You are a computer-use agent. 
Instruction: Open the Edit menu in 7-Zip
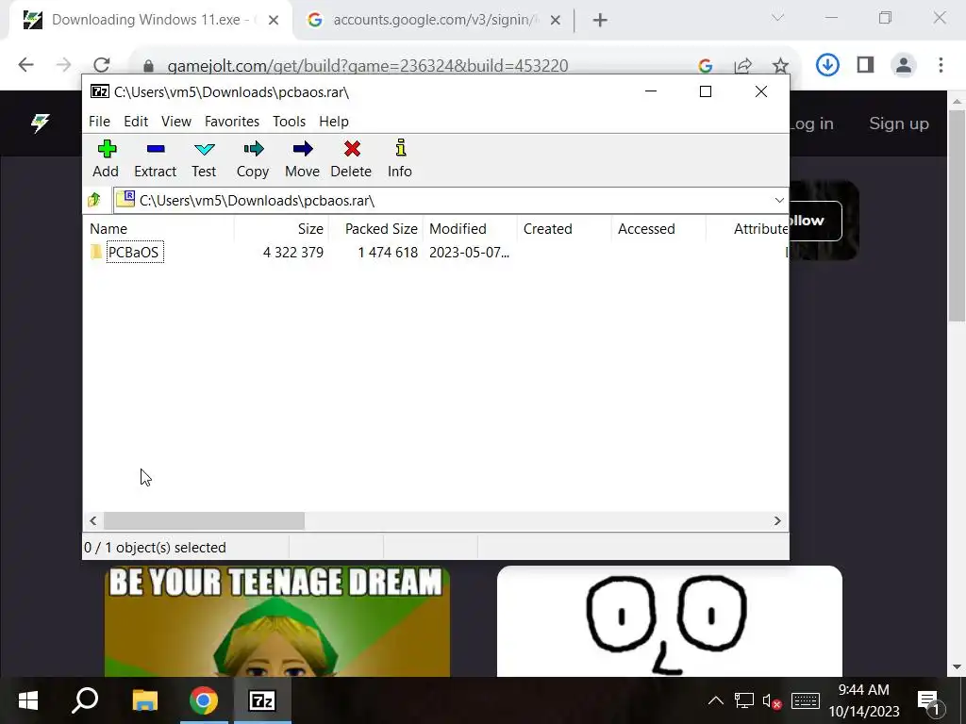pos(136,122)
